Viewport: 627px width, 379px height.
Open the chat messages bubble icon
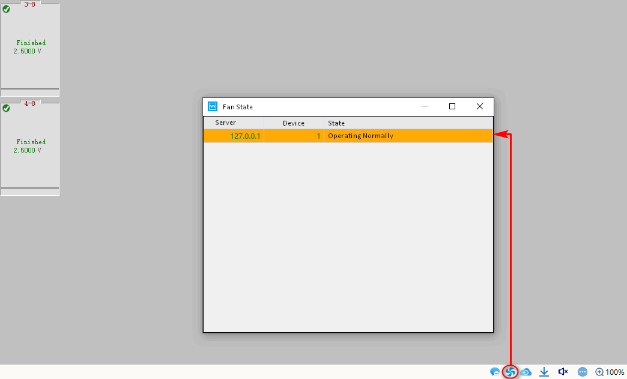click(x=495, y=372)
